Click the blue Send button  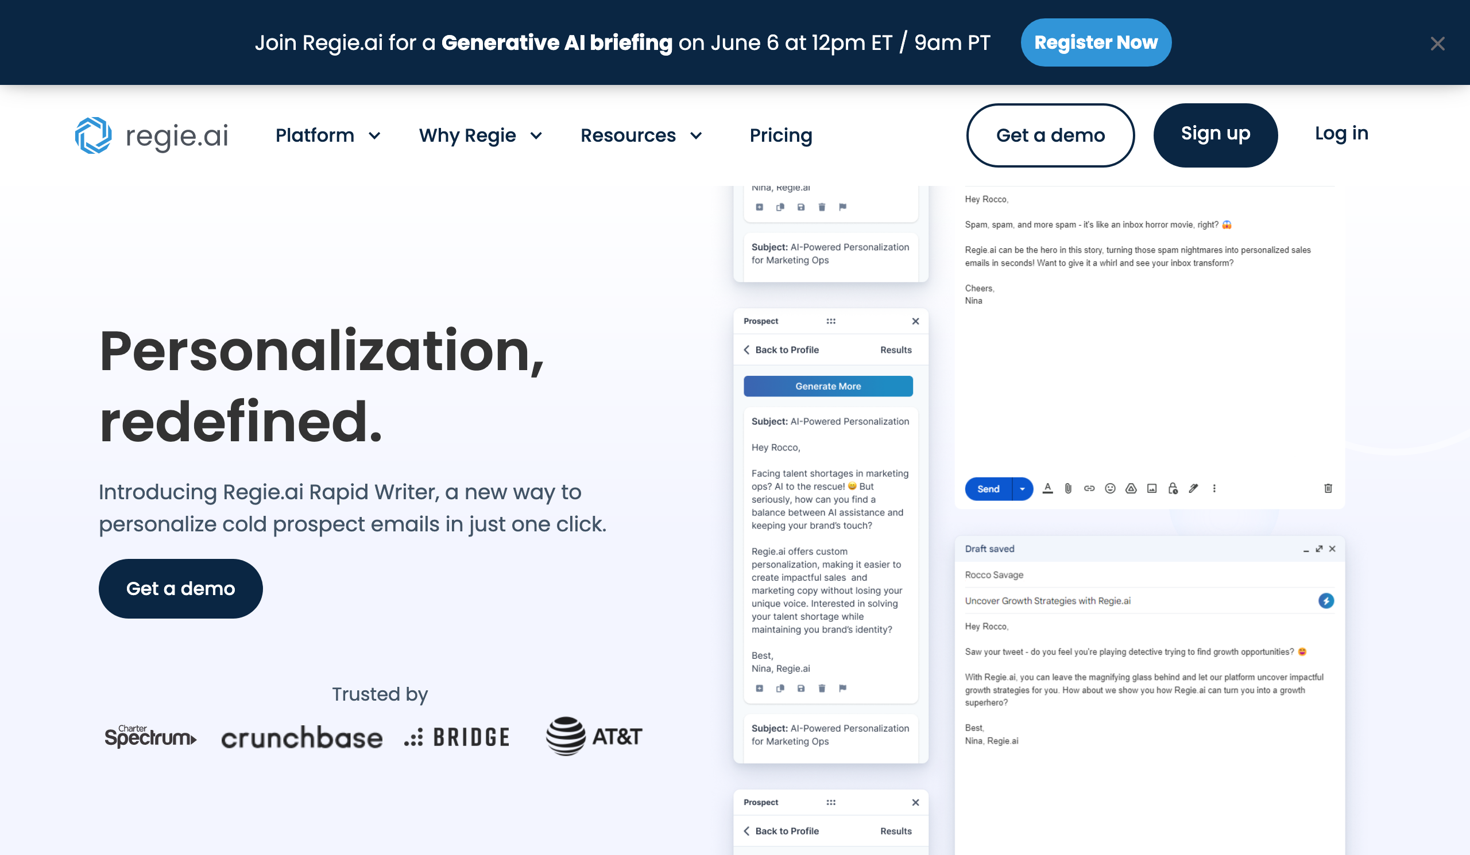tap(988, 488)
